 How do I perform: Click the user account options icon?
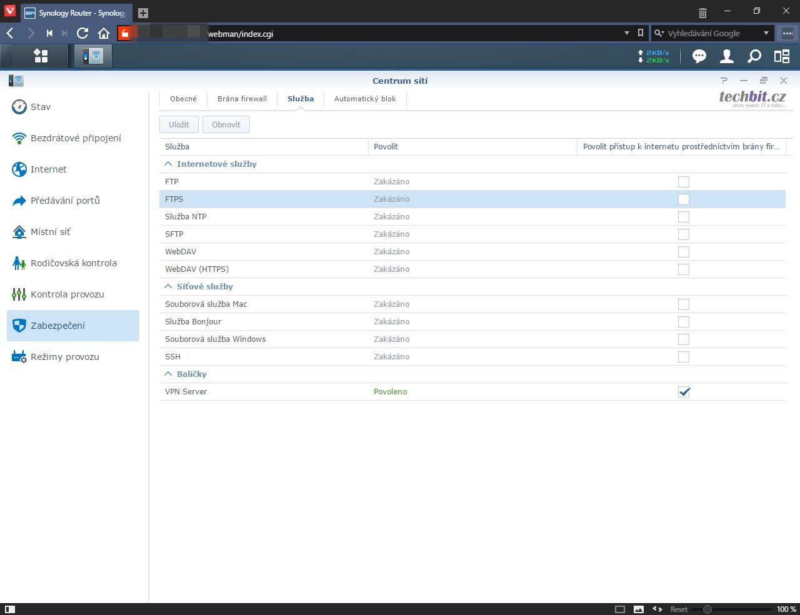(x=726, y=56)
